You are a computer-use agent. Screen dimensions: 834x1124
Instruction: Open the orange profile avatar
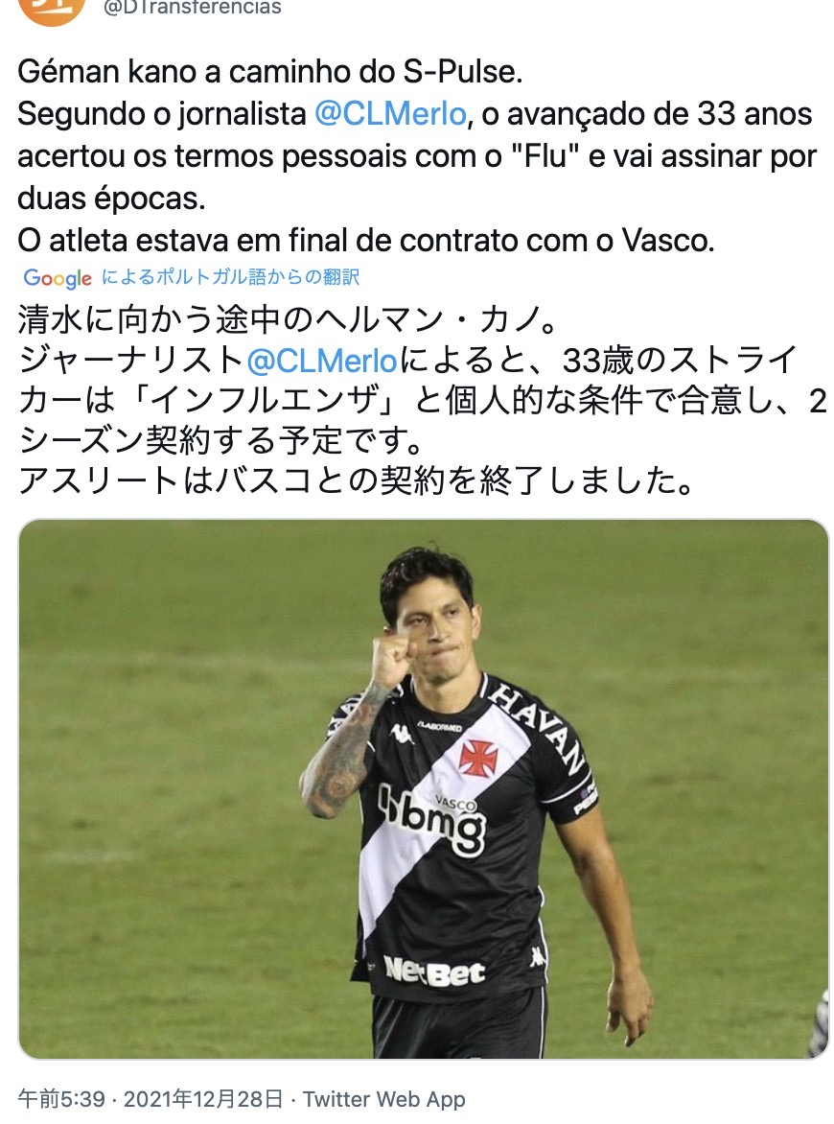pyautogui.click(x=51, y=10)
